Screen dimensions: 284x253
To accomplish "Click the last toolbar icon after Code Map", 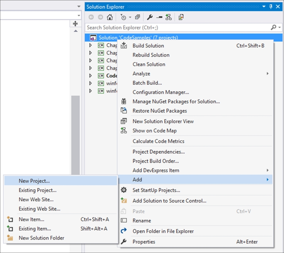I will click(x=181, y=17).
